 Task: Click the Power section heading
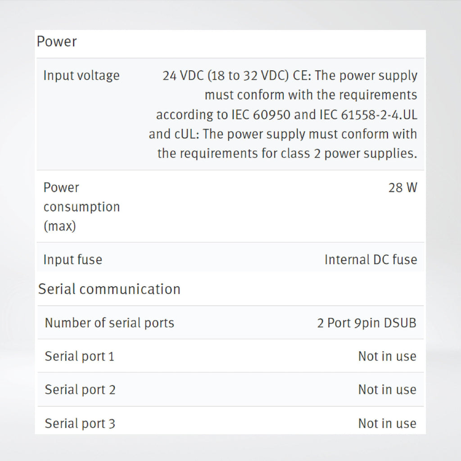click(57, 41)
